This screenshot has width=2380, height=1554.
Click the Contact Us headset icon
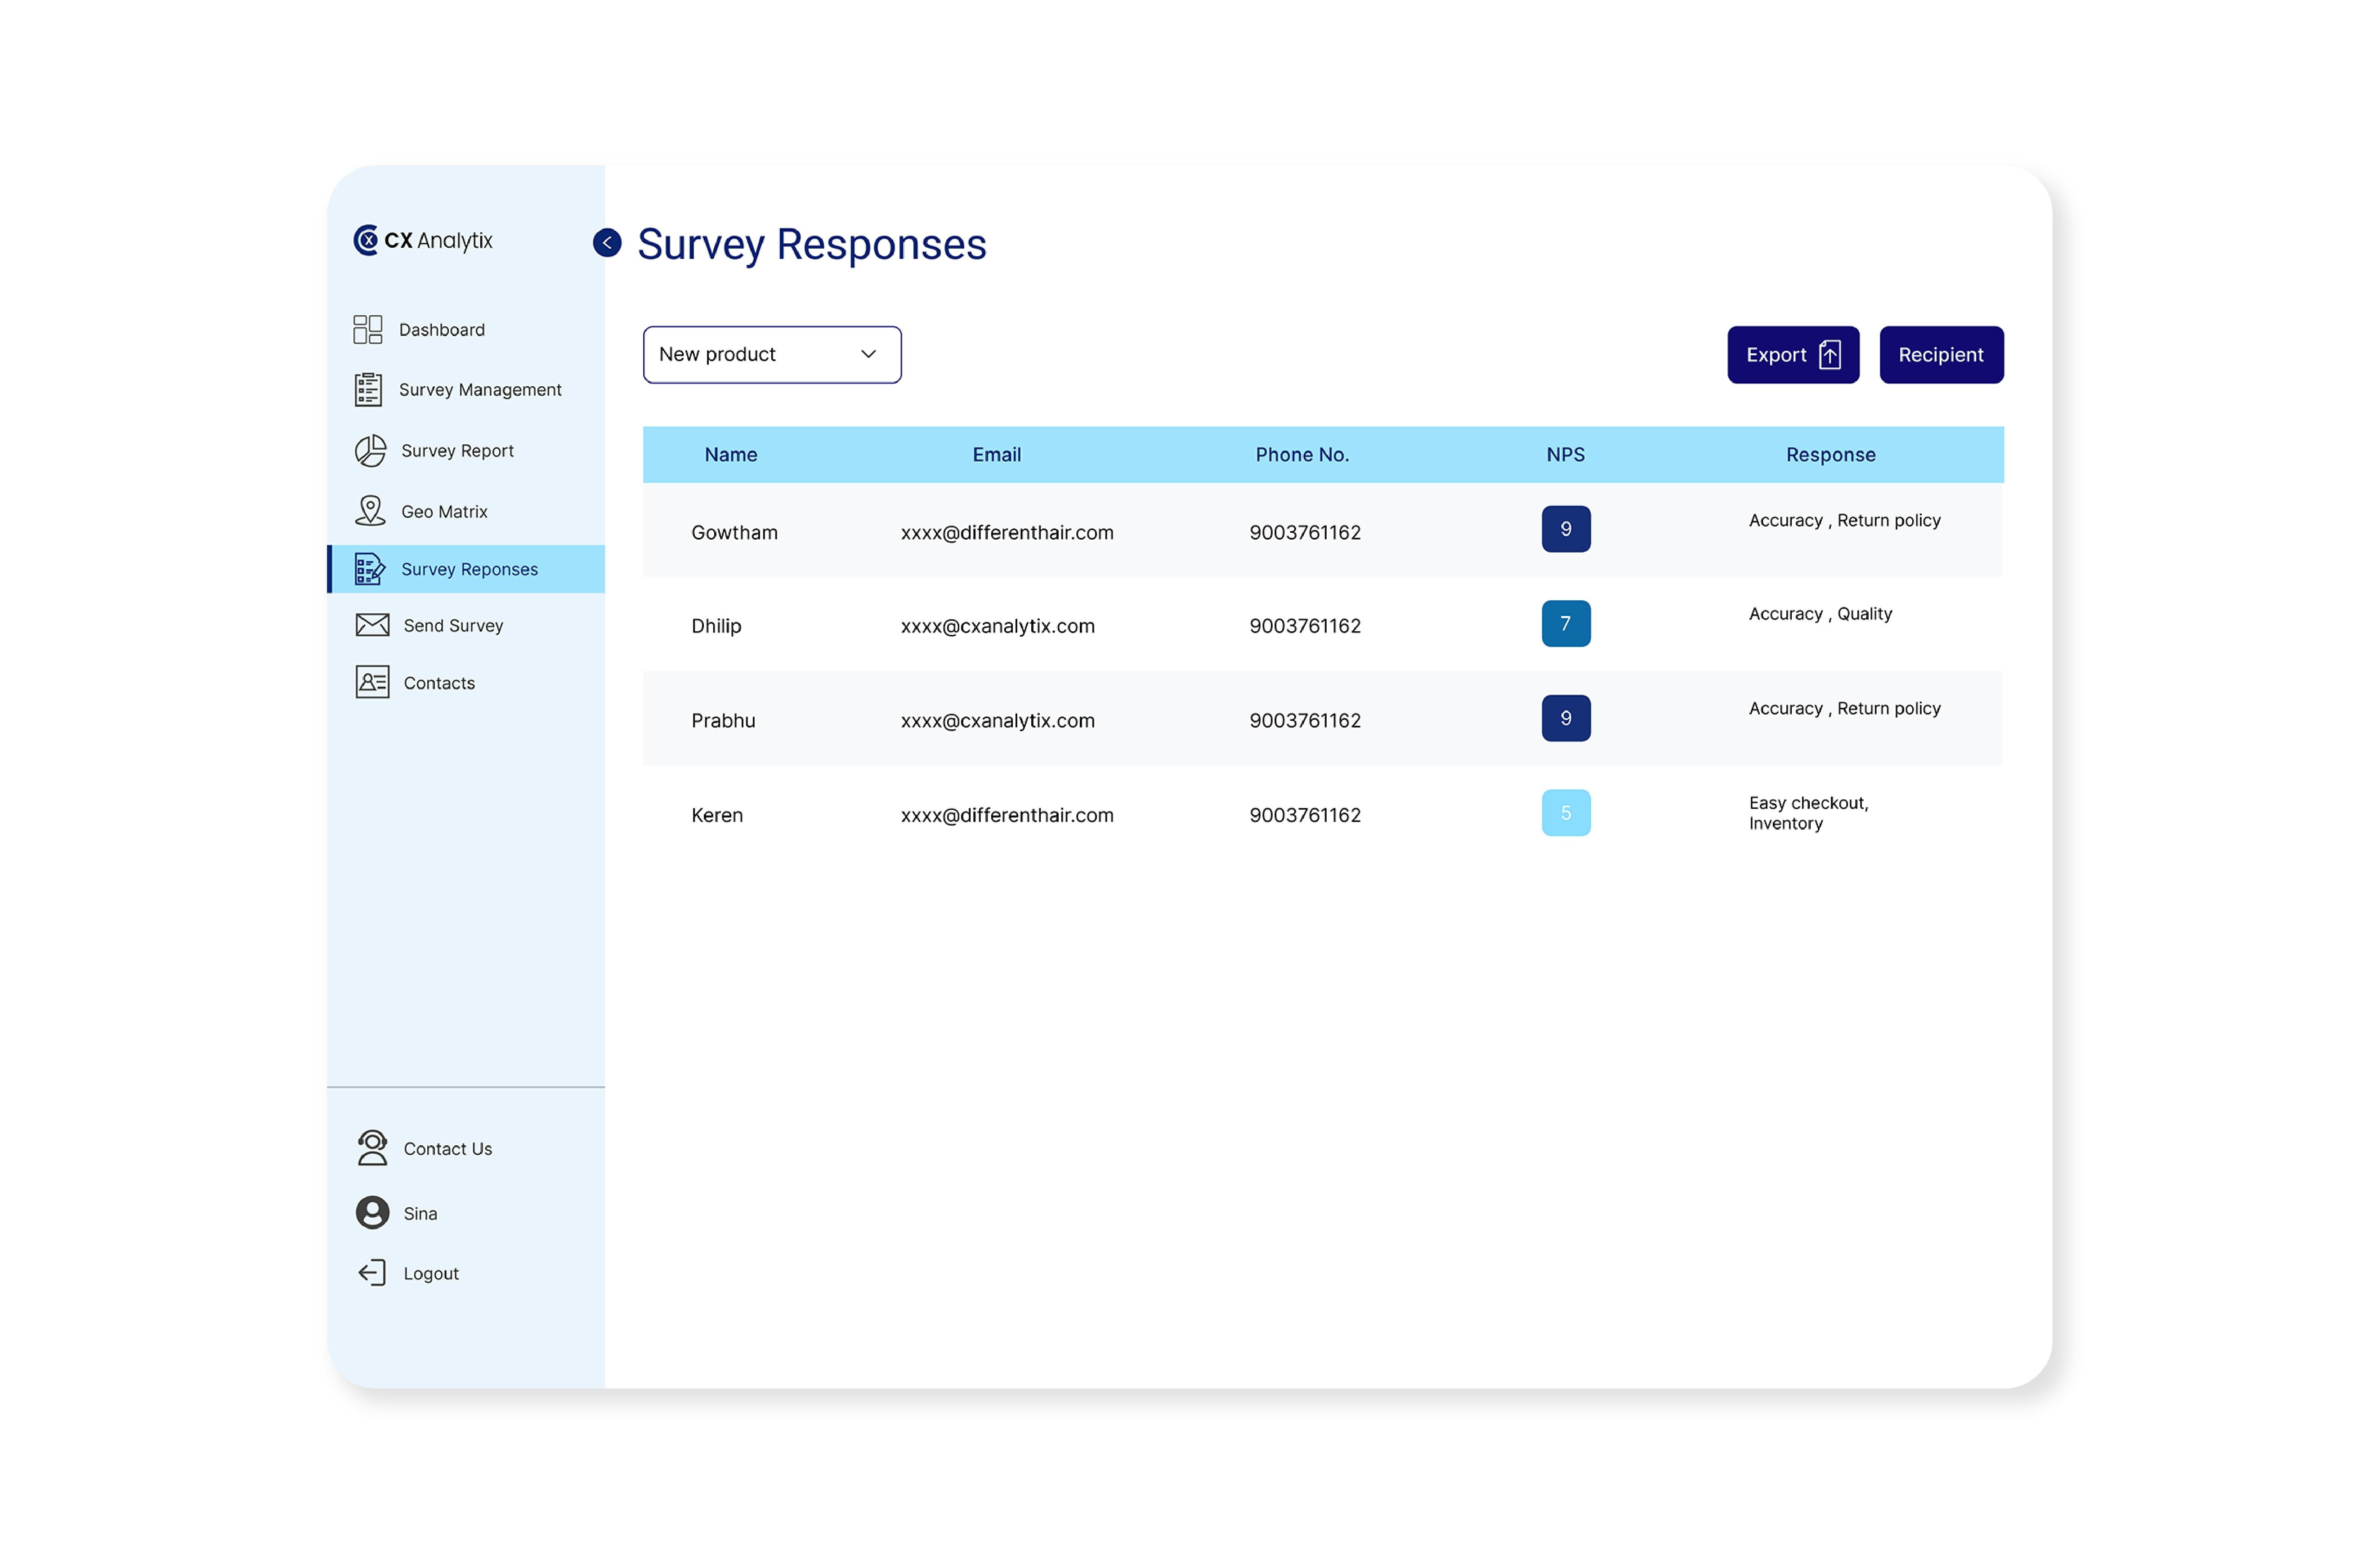372,1148
